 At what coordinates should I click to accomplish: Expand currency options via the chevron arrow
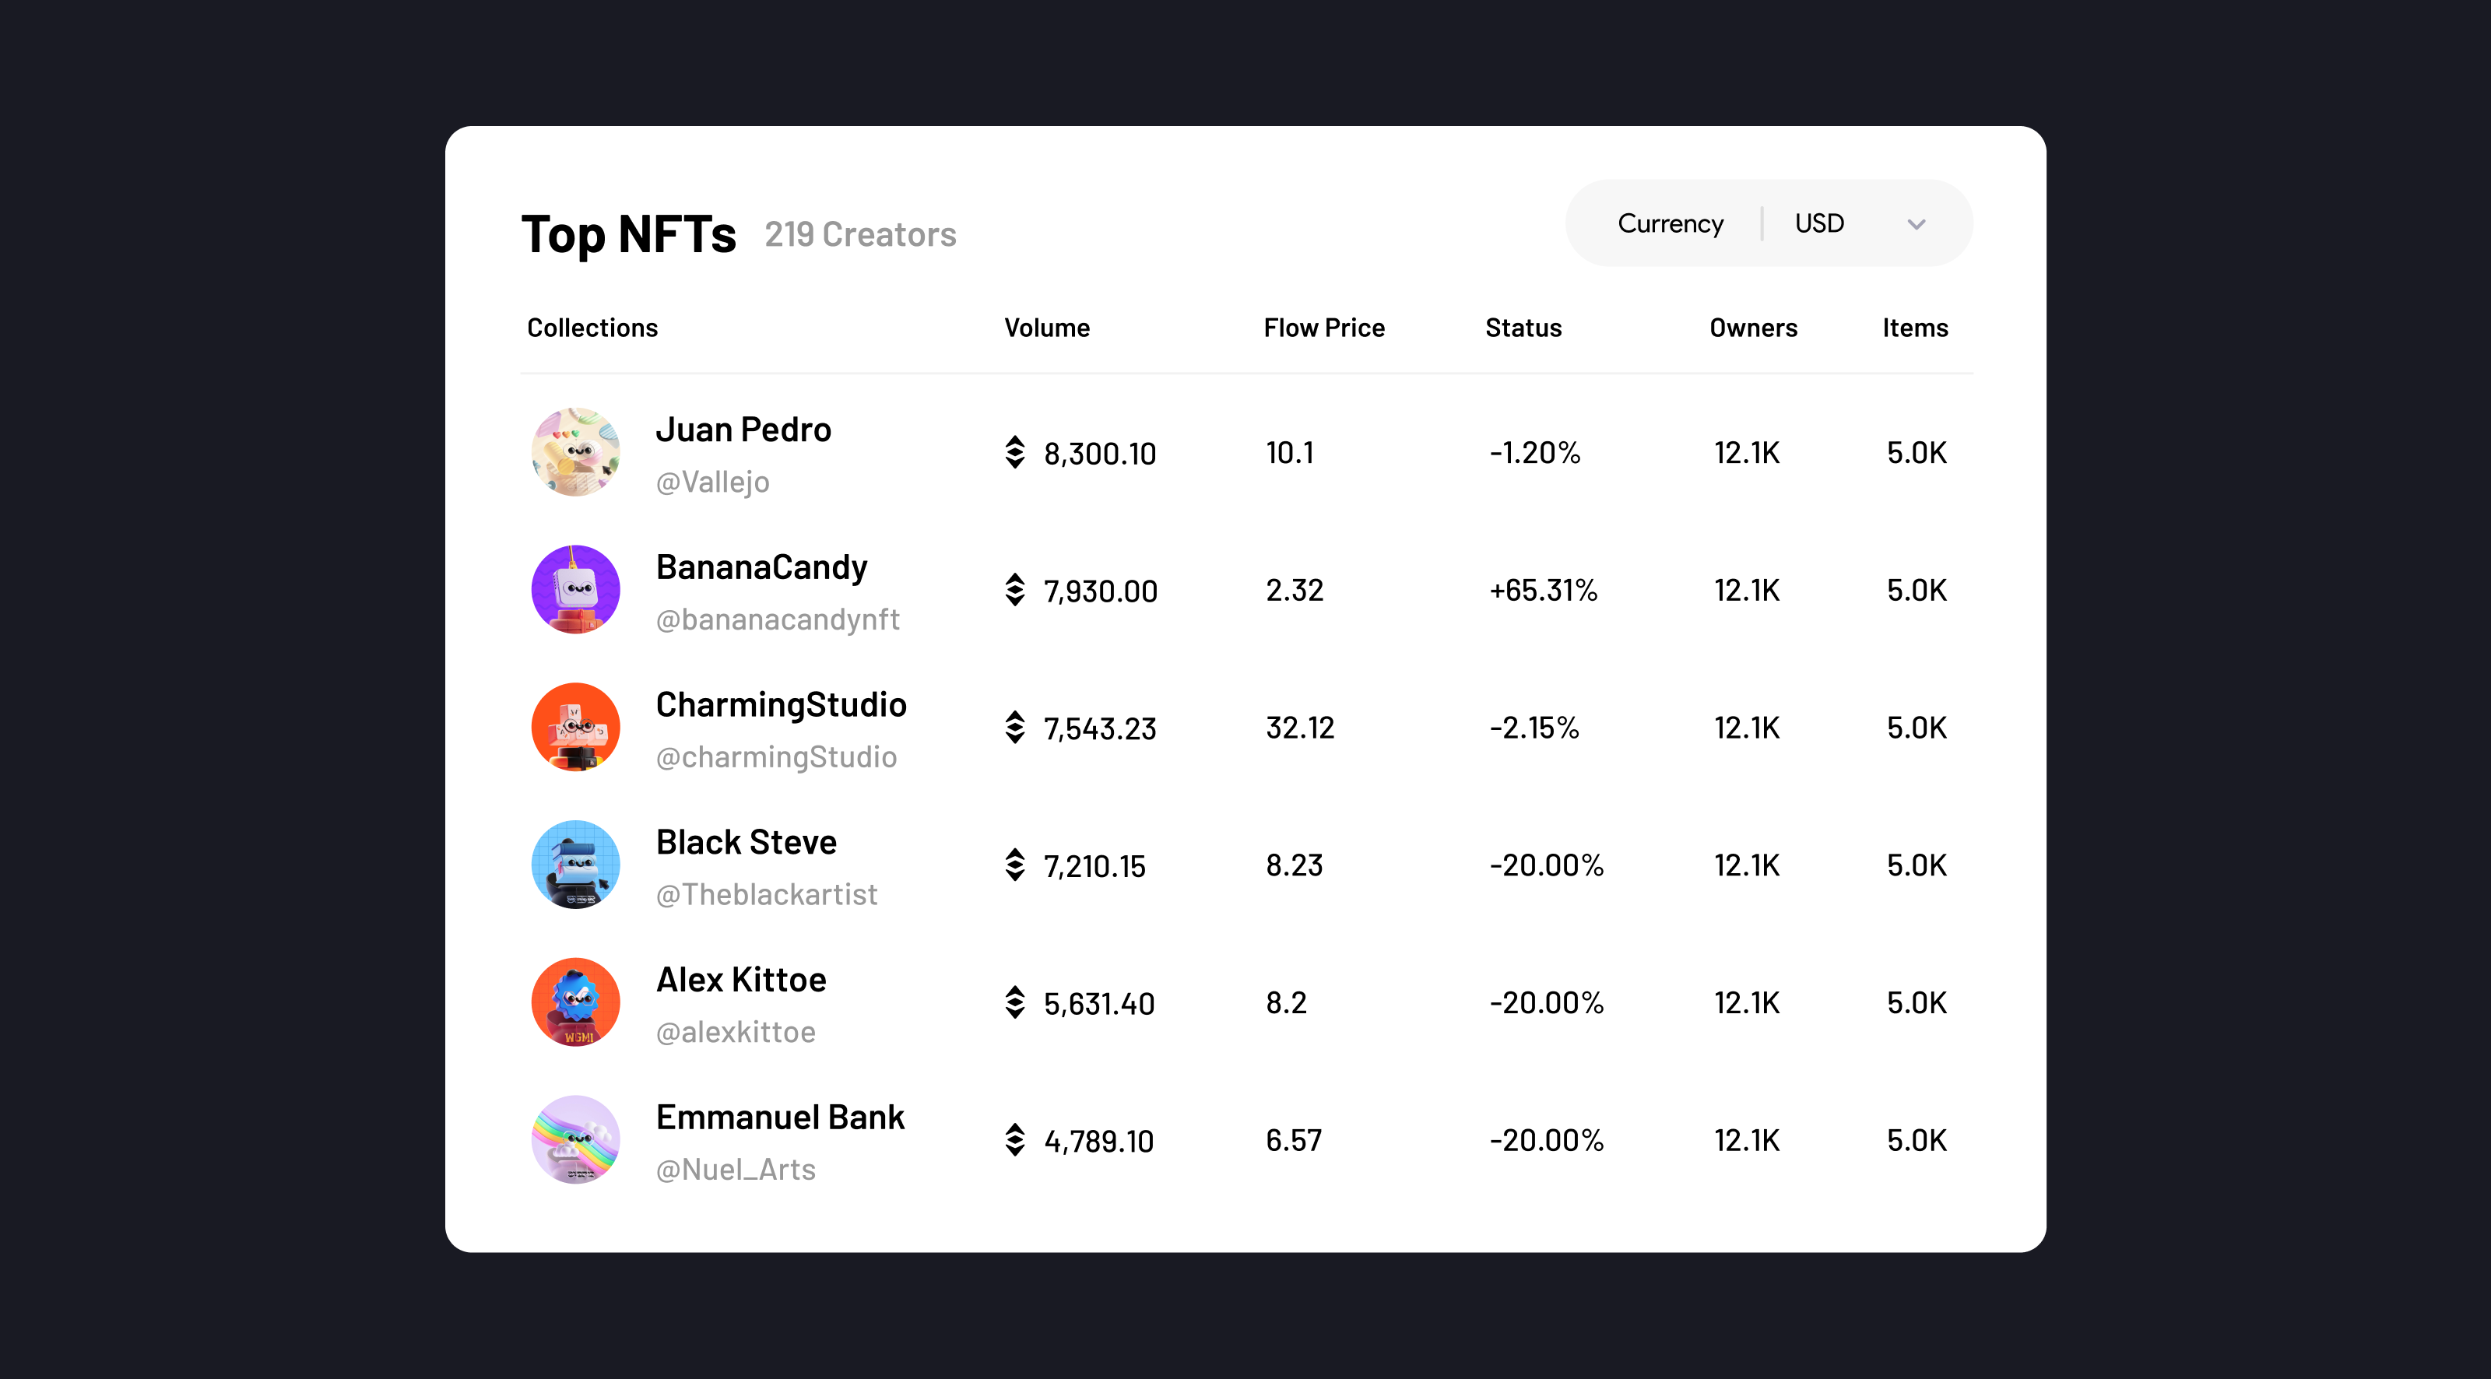click(1917, 223)
